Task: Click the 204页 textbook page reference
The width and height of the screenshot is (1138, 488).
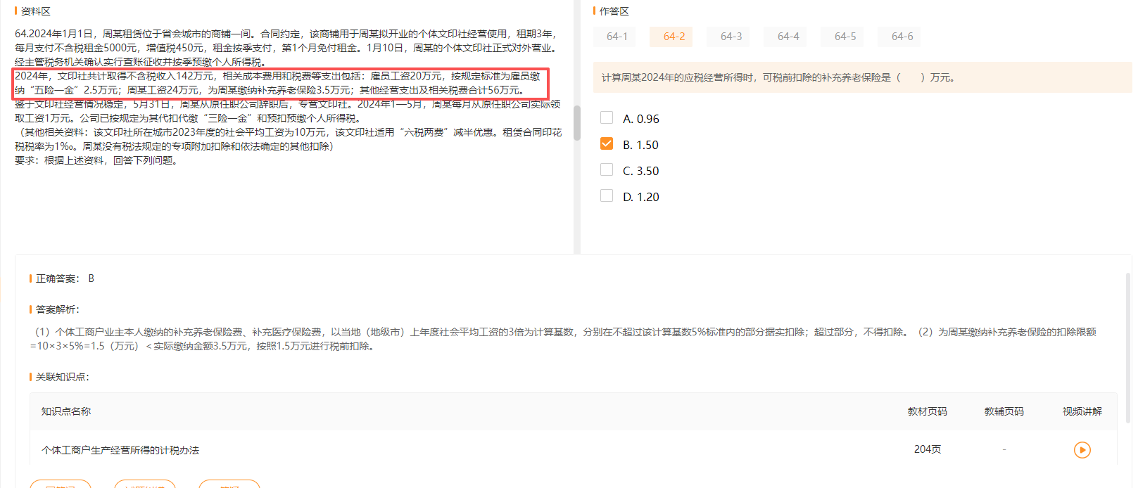Action: pos(927,449)
